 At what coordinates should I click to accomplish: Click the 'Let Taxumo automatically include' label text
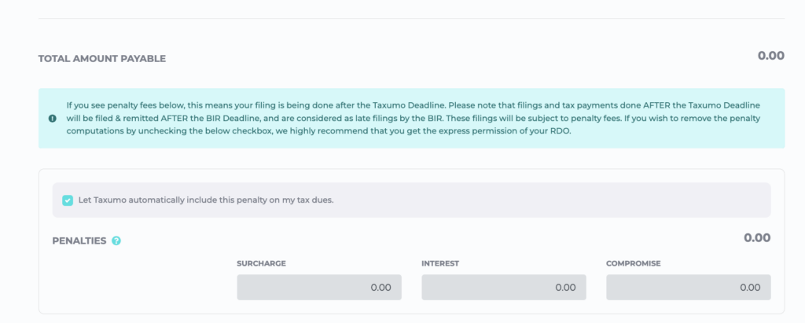(206, 200)
